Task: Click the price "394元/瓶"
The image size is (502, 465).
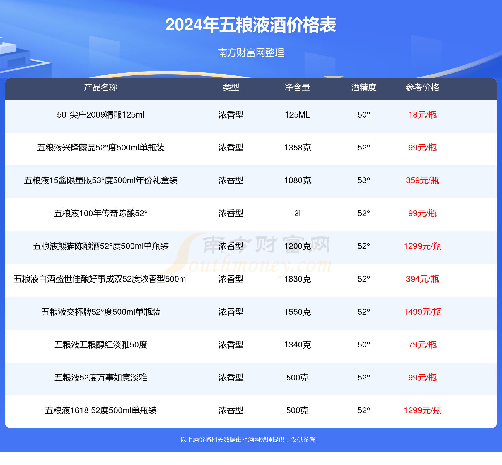Action: pyautogui.click(x=423, y=279)
